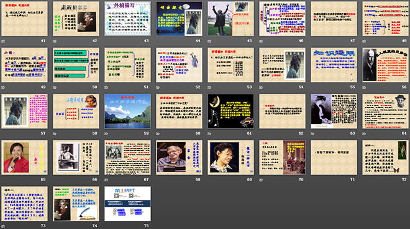
Task: Preview animation via star under slide 50
Action: pyautogui.click(x=55, y=88)
